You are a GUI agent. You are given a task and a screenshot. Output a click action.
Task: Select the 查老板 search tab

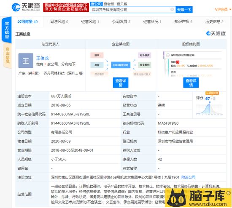[109, 4]
